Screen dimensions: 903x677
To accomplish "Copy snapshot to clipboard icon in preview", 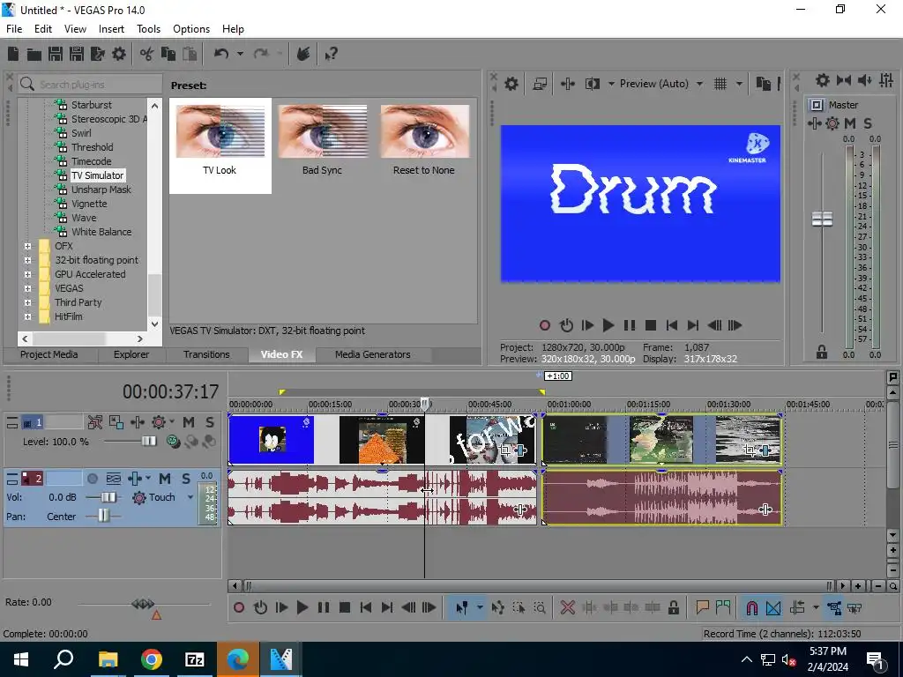I will point(764,84).
